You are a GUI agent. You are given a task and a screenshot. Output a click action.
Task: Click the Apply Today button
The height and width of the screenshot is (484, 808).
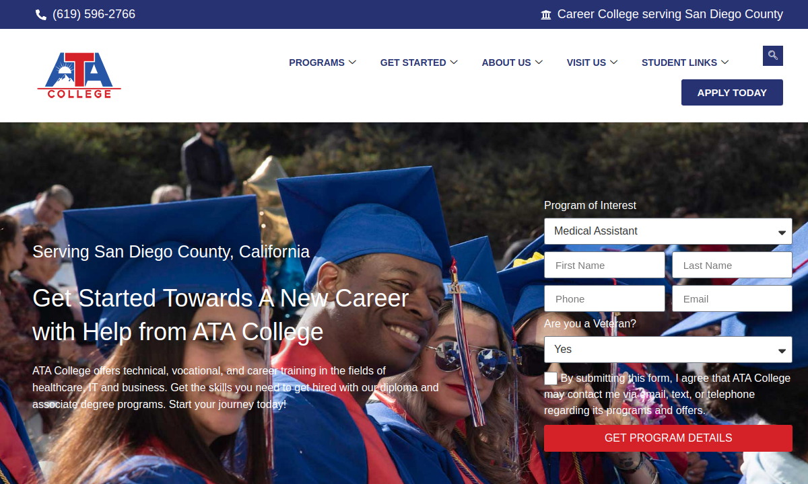pyautogui.click(x=732, y=93)
